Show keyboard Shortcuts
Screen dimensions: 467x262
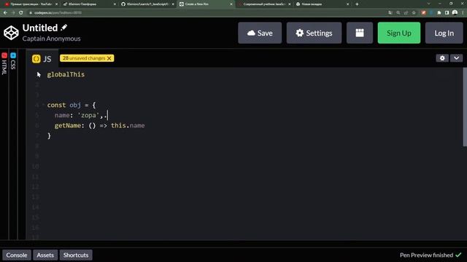tap(76, 255)
